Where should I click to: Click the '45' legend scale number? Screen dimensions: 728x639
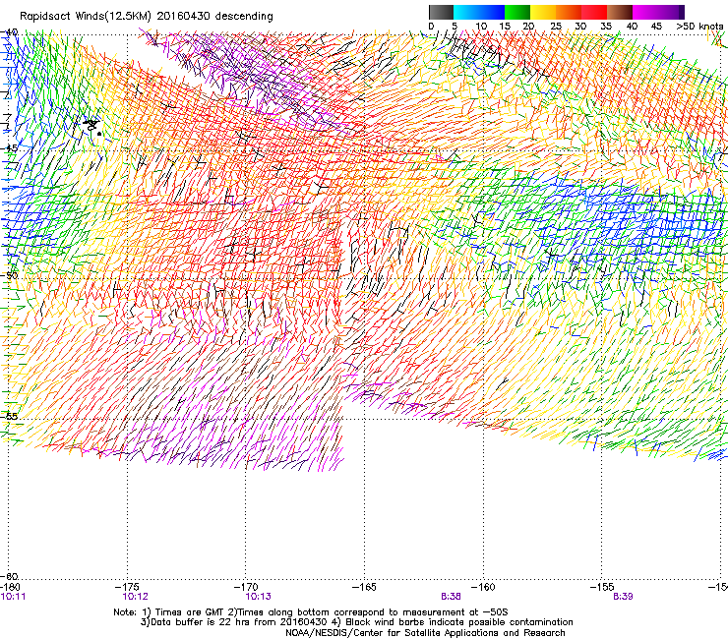coord(656,27)
